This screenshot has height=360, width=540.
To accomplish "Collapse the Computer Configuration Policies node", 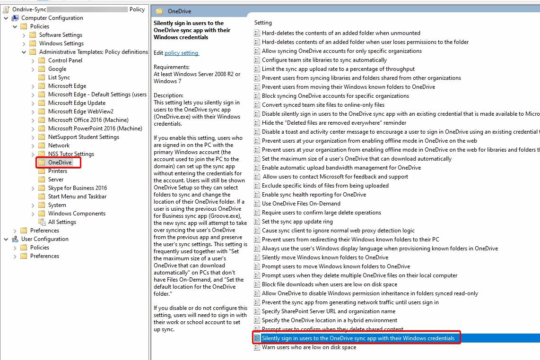I will tap(15, 26).
